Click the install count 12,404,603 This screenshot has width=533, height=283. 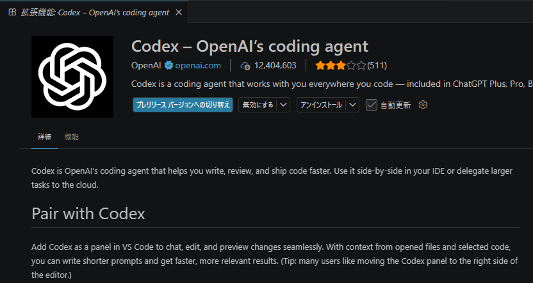click(x=275, y=65)
